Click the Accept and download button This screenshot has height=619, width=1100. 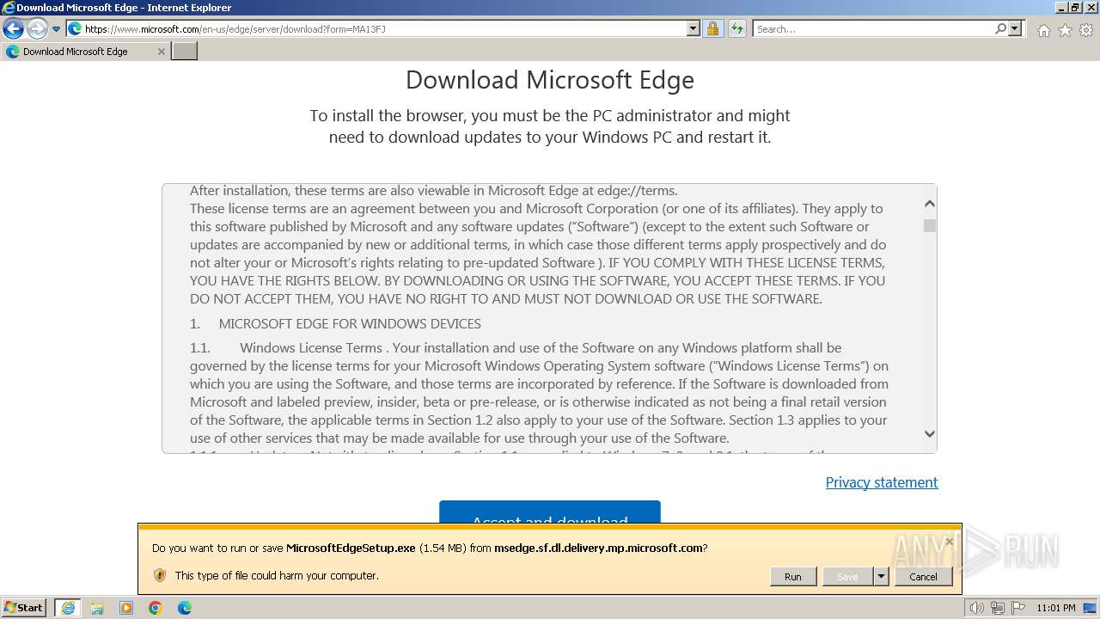click(550, 512)
